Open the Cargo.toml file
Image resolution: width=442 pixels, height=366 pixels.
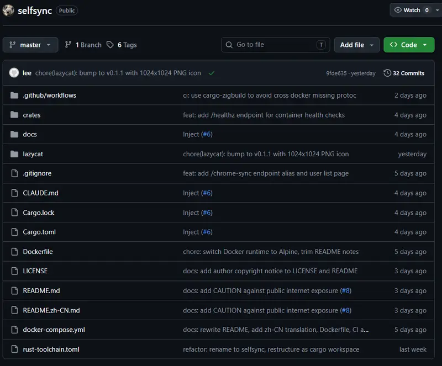click(39, 232)
